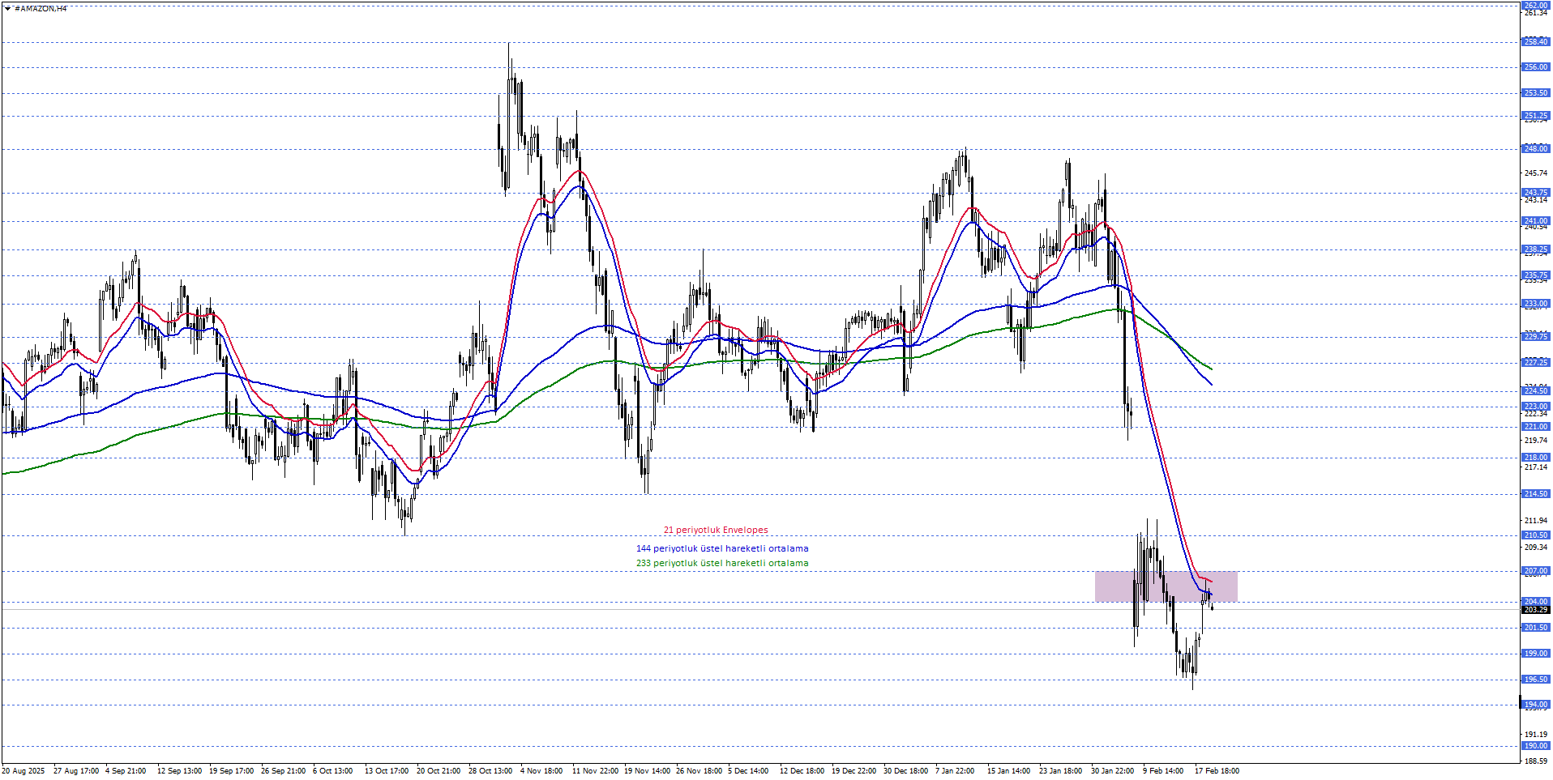
Task: Open the one-click trading arrow beside #AMAZON
Action: click(x=7, y=9)
